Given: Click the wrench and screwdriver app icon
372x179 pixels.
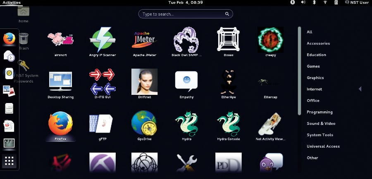Looking at the screenshot, I should (186, 163).
